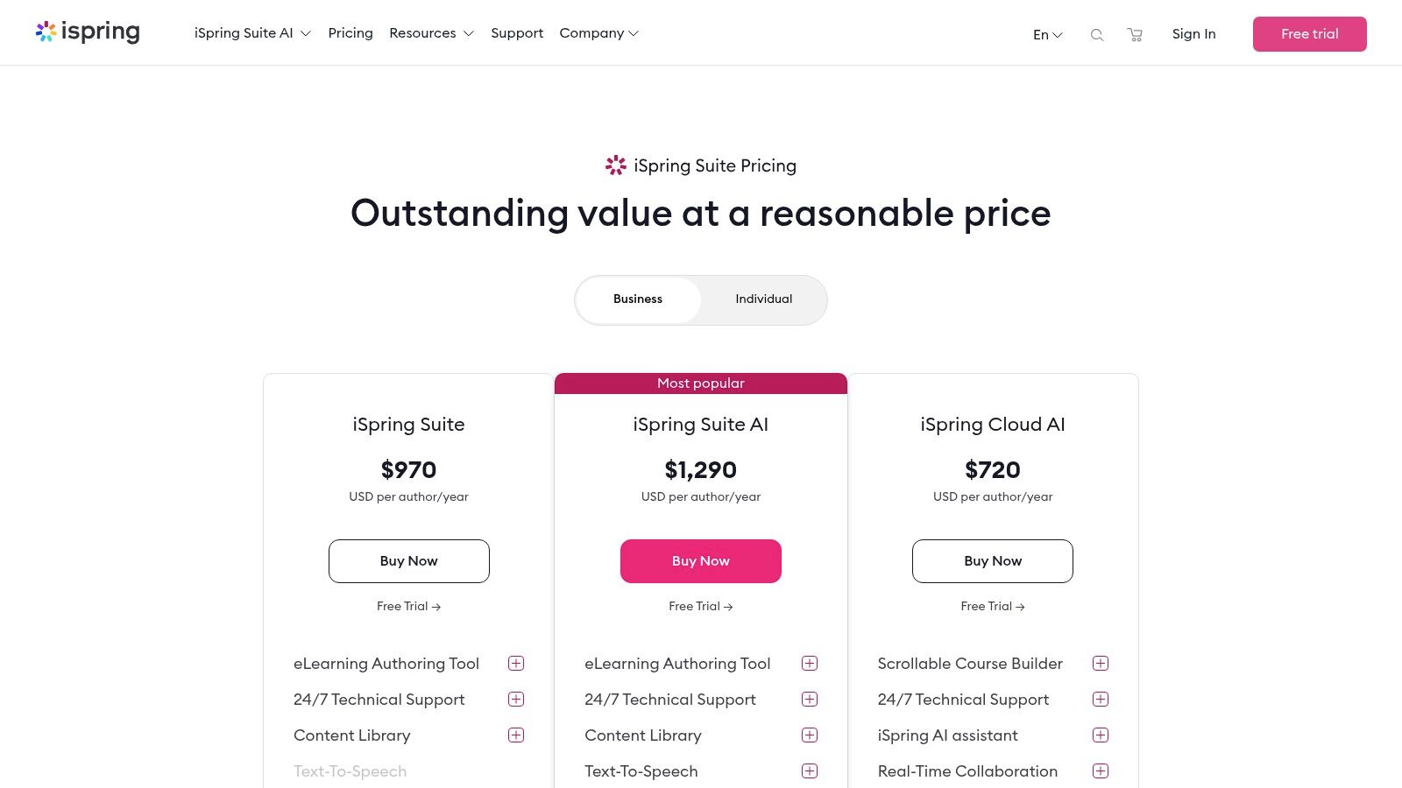Click Buy Now for iSpring Suite AI

point(701,561)
